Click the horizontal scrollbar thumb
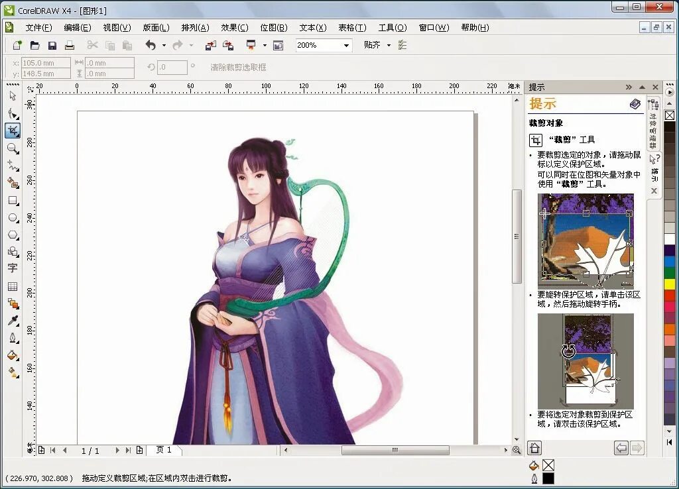Image resolution: width=679 pixels, height=489 pixels. (395, 450)
